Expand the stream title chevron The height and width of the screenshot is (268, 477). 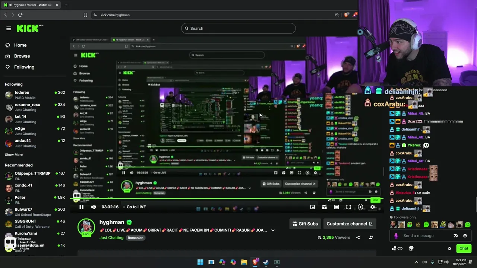[x=273, y=230]
